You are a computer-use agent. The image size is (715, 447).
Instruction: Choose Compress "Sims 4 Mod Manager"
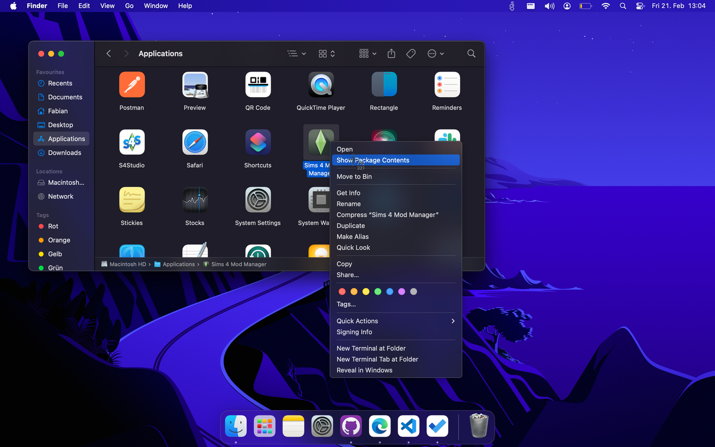coord(396,215)
